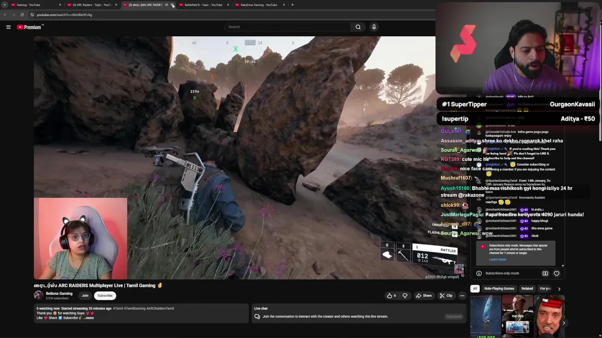Close the Gaming - YouTube tab

60,5
